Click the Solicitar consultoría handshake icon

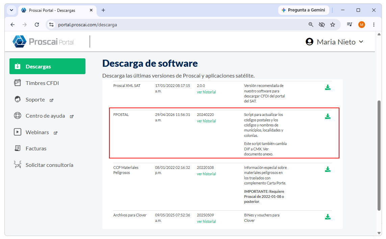point(18,164)
